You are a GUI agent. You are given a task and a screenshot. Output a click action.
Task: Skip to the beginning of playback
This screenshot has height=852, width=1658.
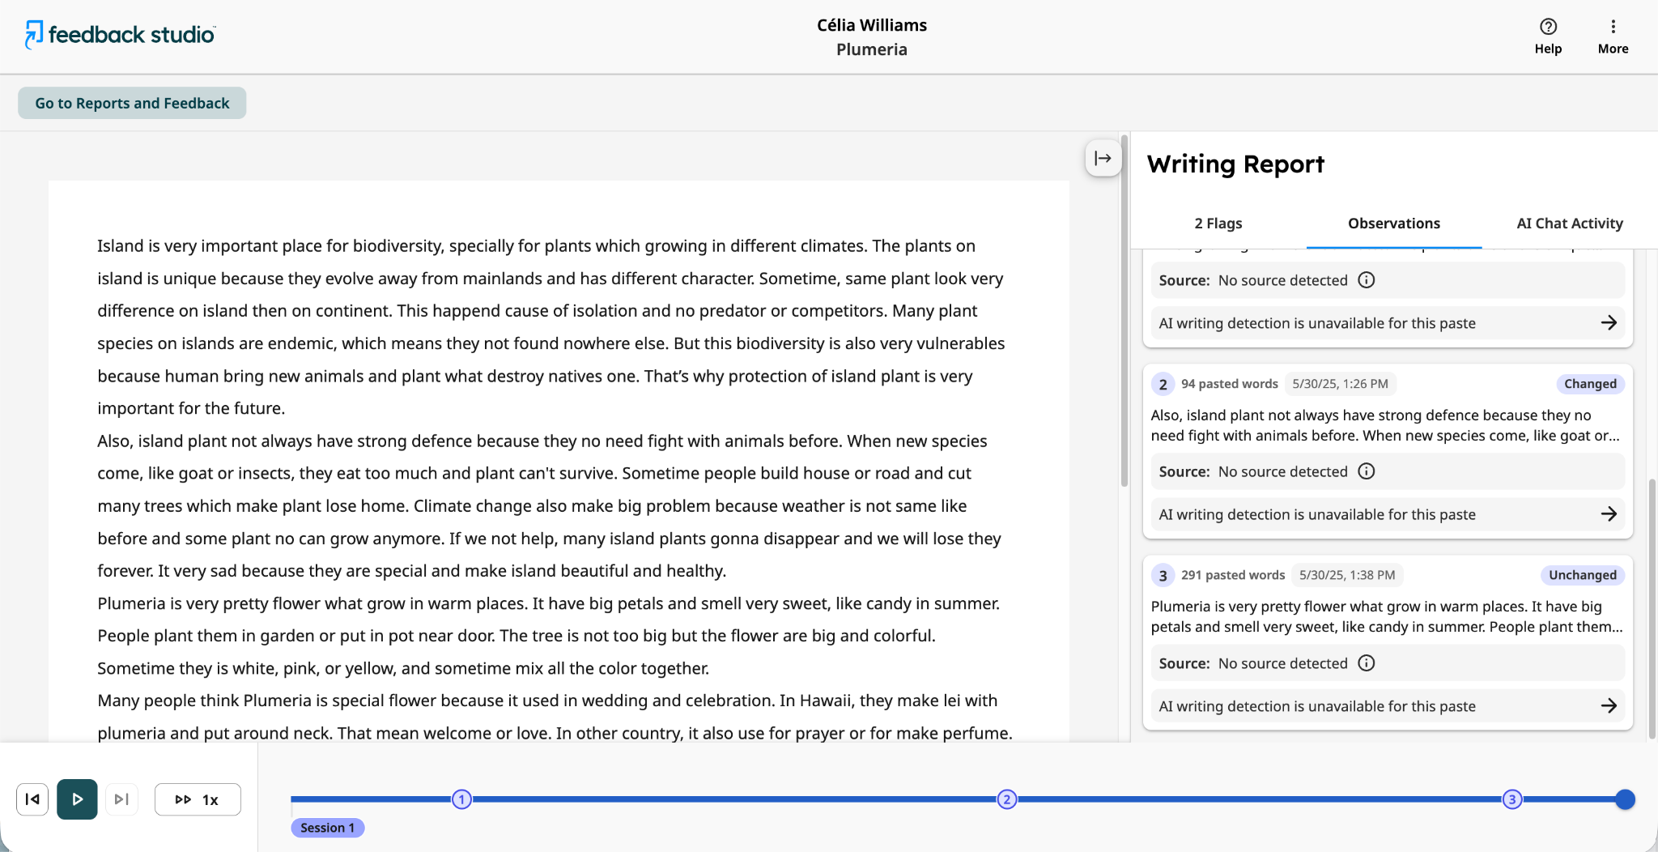[x=32, y=799]
